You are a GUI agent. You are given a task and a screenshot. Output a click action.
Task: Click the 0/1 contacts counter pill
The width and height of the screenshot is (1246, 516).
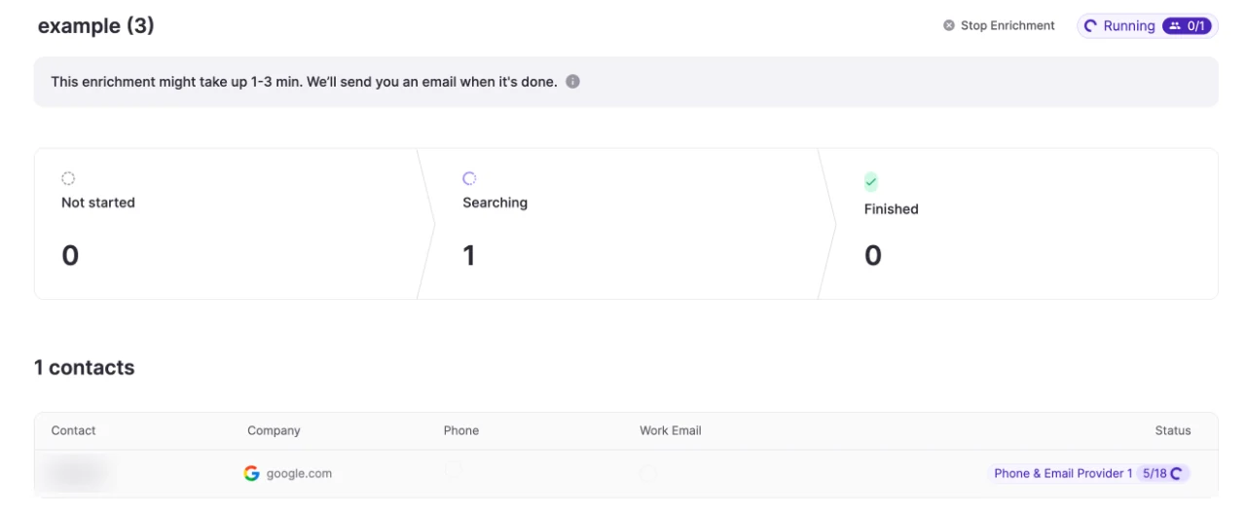coord(1187,26)
